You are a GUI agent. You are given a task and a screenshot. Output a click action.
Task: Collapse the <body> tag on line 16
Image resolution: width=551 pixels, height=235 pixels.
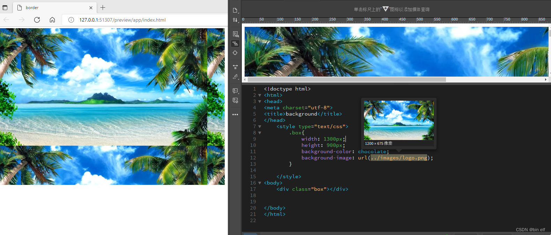pos(260,183)
